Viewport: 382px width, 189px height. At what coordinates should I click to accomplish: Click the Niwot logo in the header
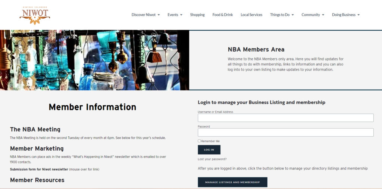(35, 15)
